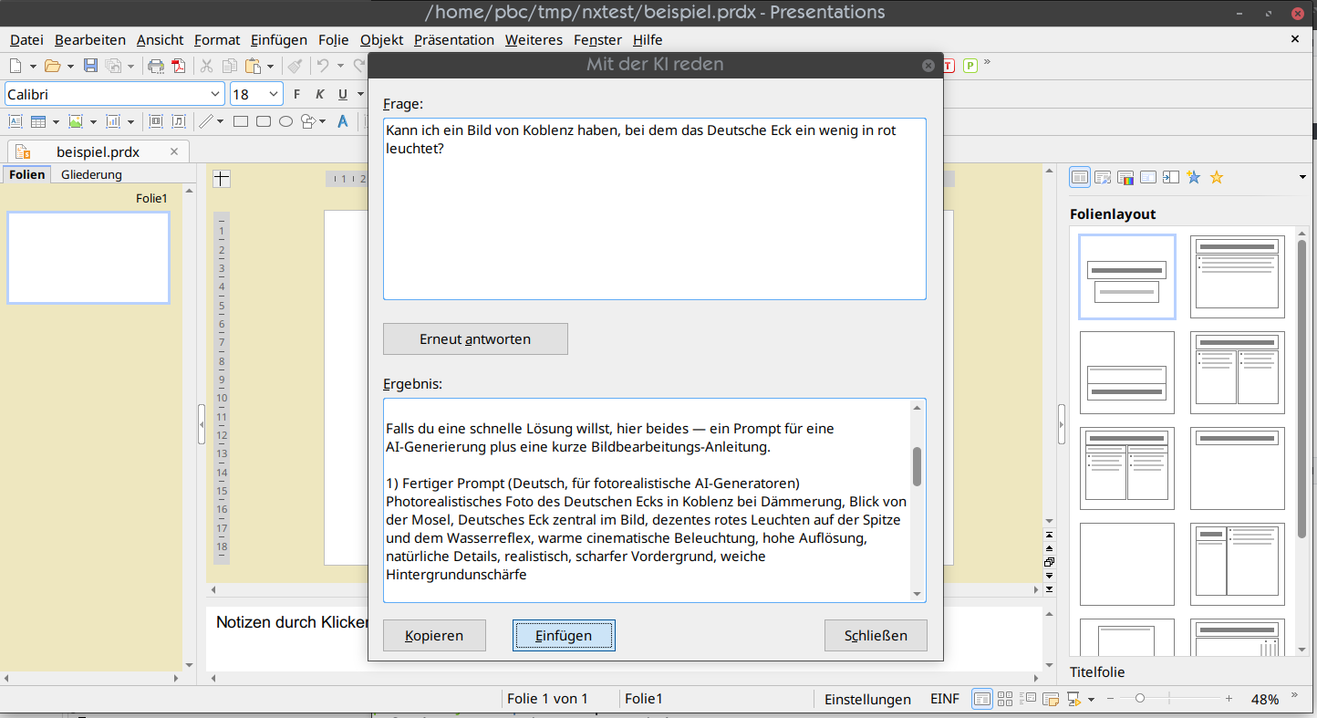The image size is (1317, 718).
Task: Select the Ellipse drawing tool
Action: [285, 121]
